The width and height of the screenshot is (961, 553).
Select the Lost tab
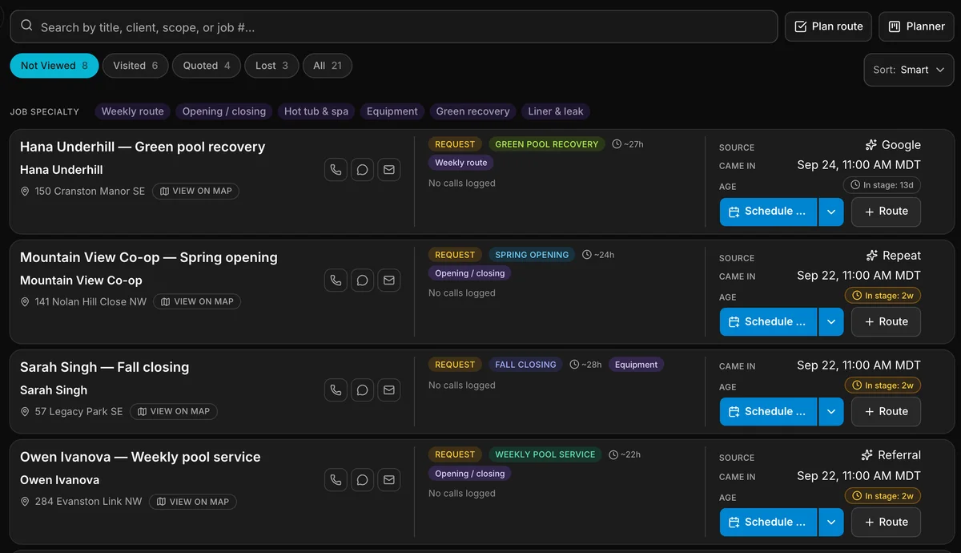(271, 66)
